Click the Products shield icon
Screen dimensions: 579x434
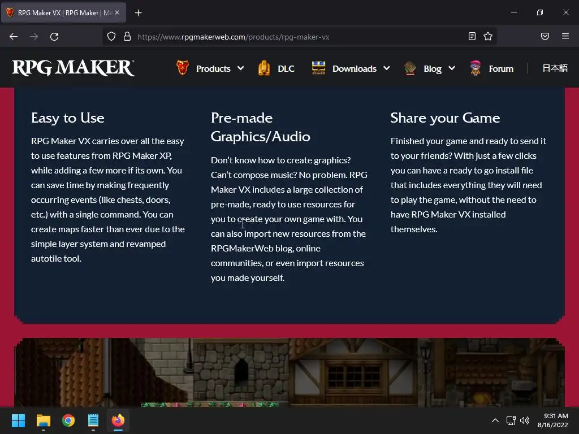pos(183,68)
